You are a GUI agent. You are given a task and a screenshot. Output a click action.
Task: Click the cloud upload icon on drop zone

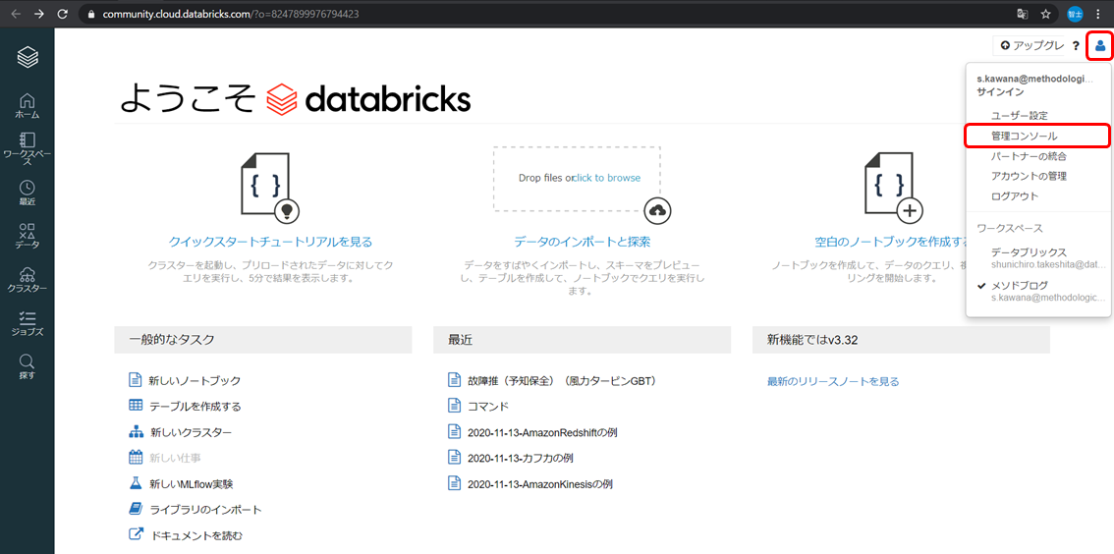(658, 209)
